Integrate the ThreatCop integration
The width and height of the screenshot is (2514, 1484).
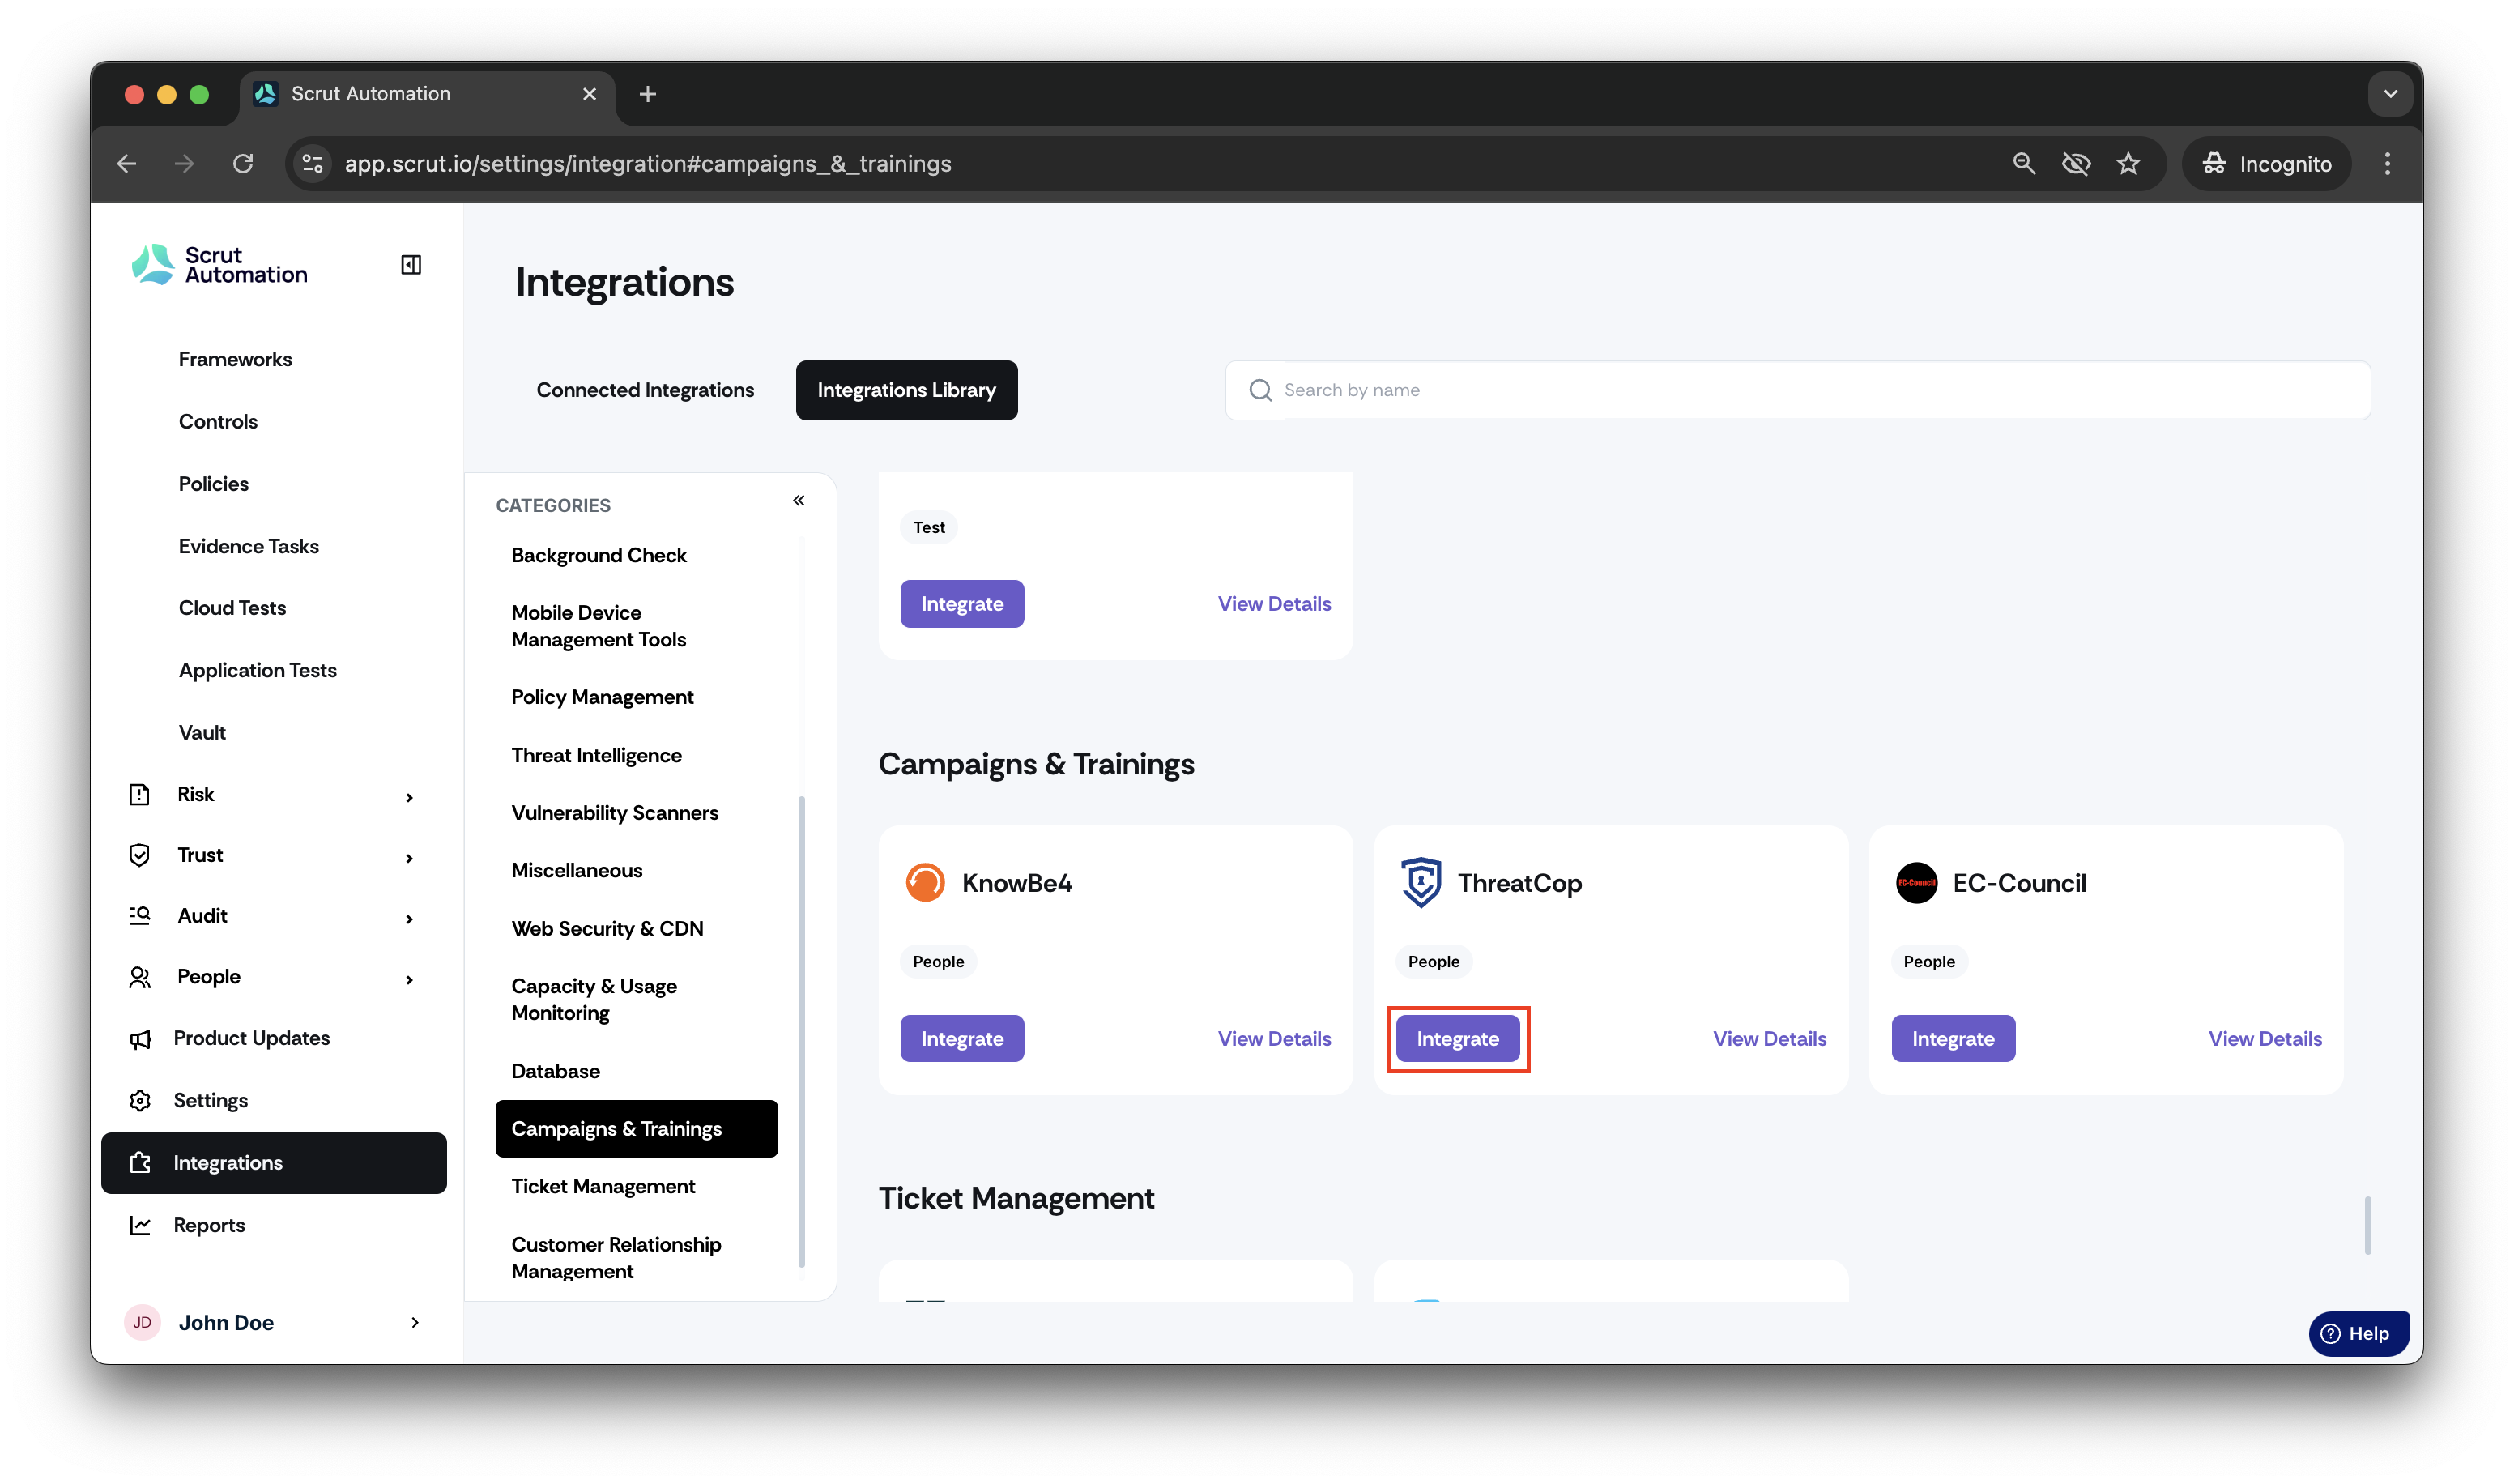click(x=1457, y=1039)
